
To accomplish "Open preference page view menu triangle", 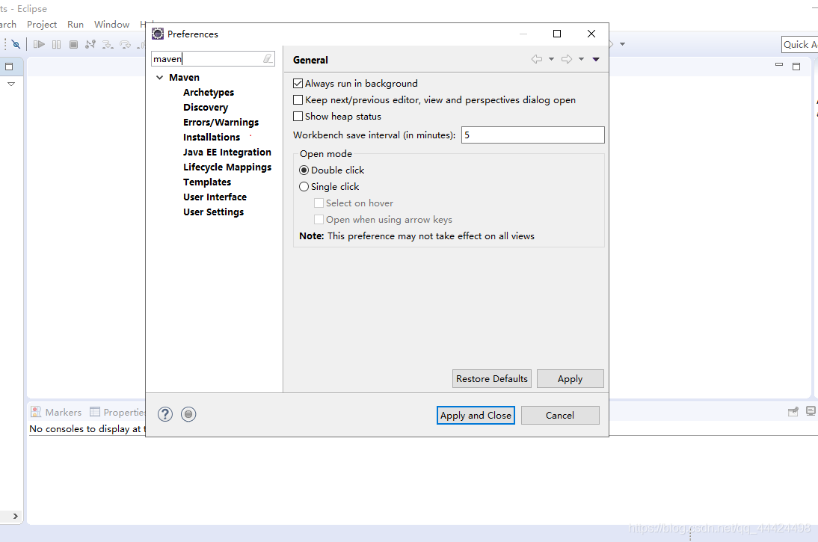I will [x=596, y=60].
